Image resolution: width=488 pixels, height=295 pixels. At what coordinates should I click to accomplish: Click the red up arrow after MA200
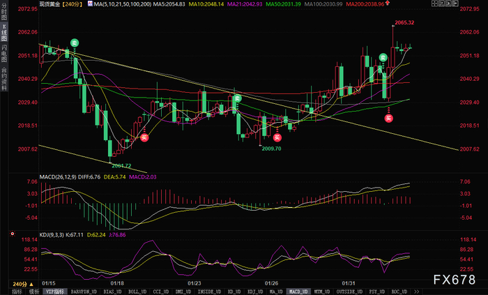388,3
